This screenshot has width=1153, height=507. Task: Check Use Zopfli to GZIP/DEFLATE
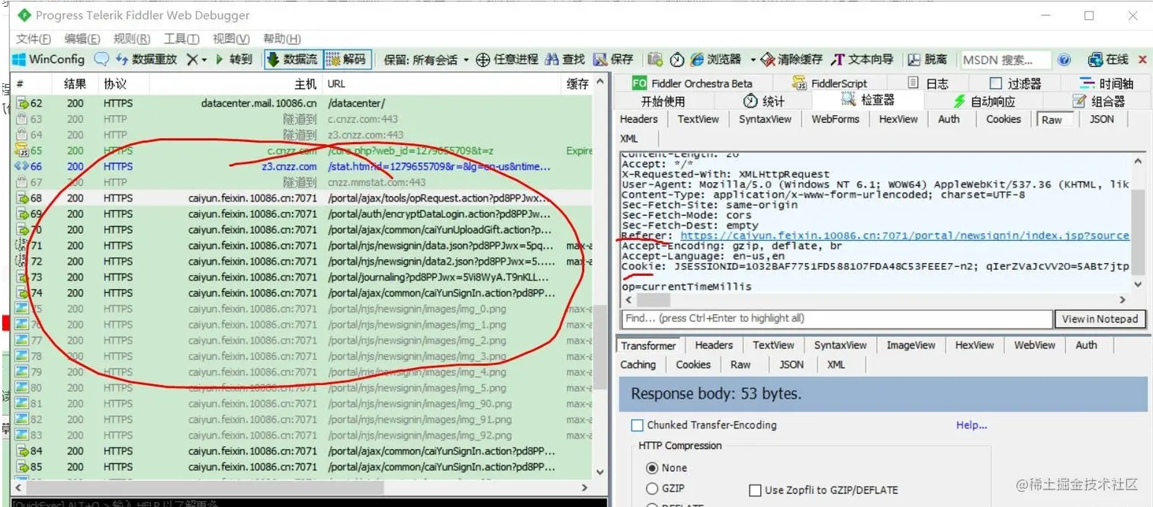(x=756, y=490)
